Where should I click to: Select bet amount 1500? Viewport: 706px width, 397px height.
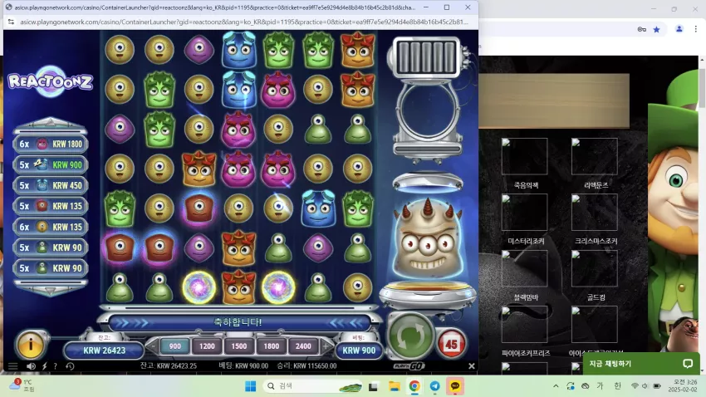point(238,346)
